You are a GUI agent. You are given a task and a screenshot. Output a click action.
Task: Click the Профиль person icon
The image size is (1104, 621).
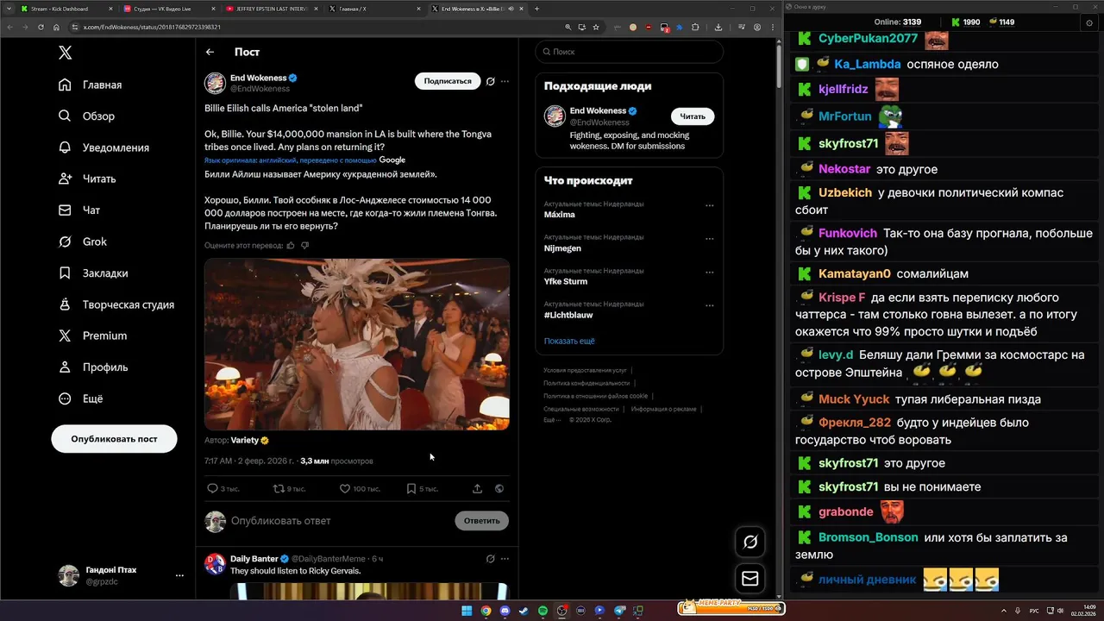(x=65, y=367)
